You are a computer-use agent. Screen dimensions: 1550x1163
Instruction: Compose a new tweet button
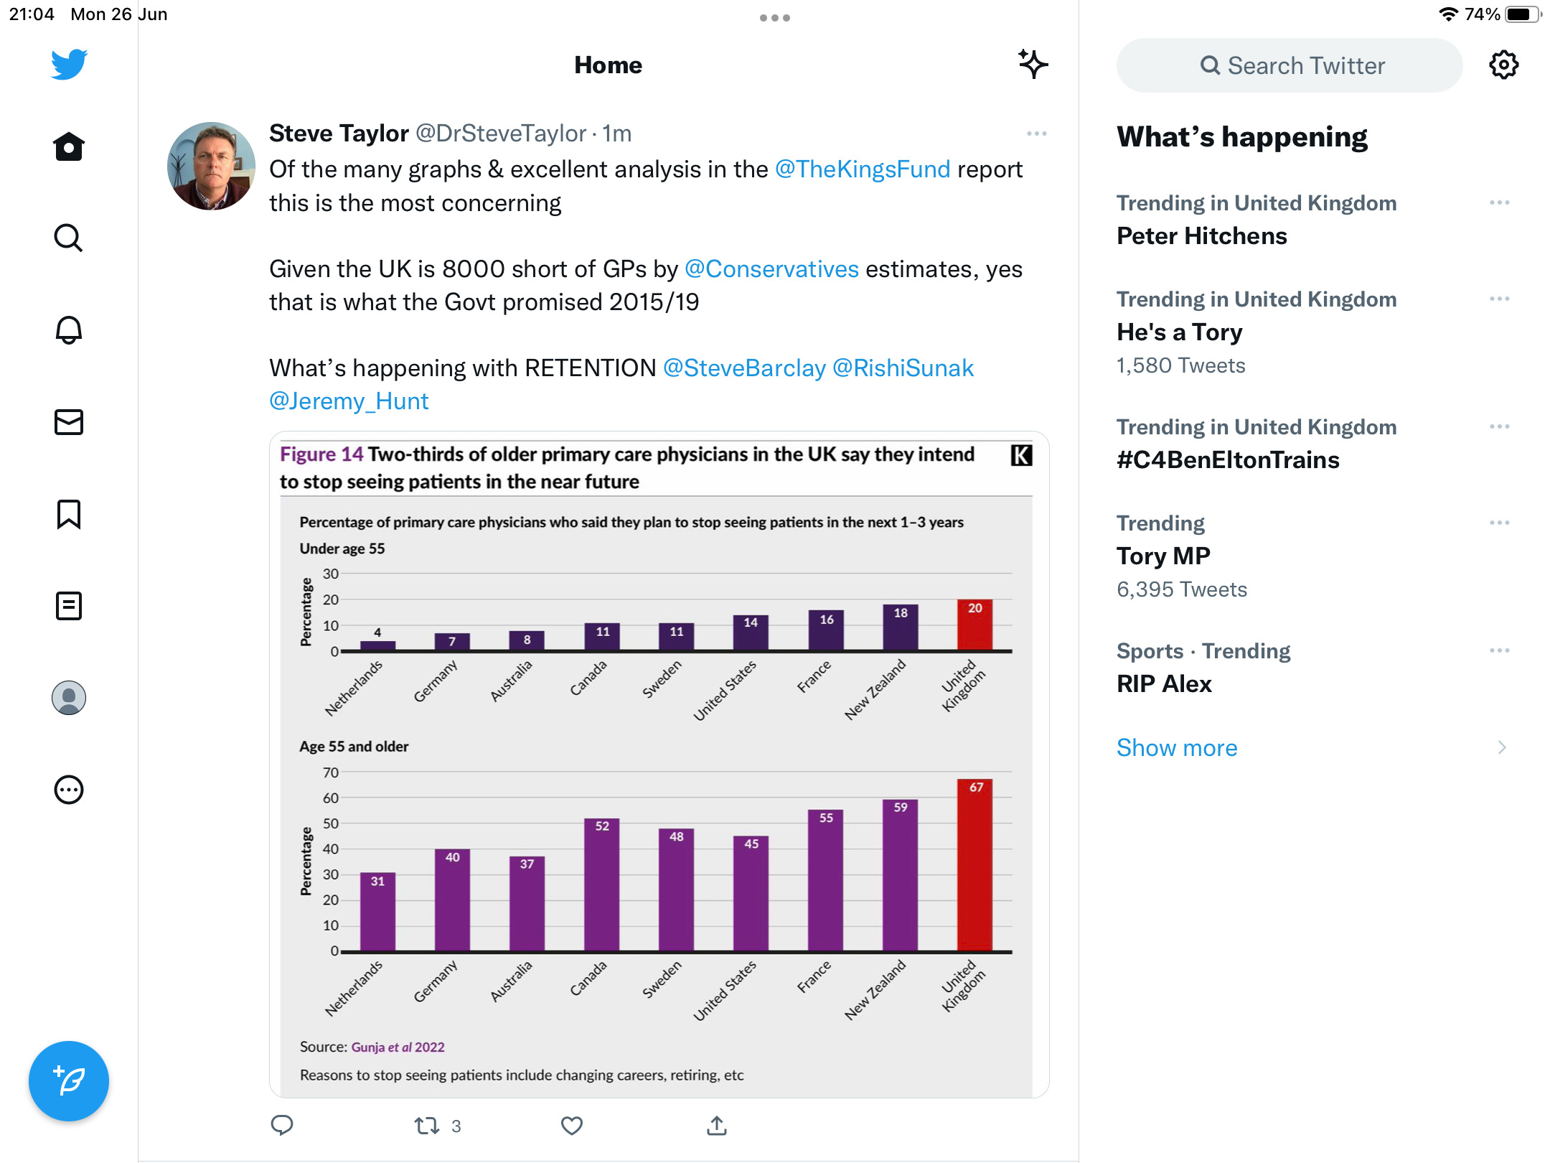click(69, 1081)
